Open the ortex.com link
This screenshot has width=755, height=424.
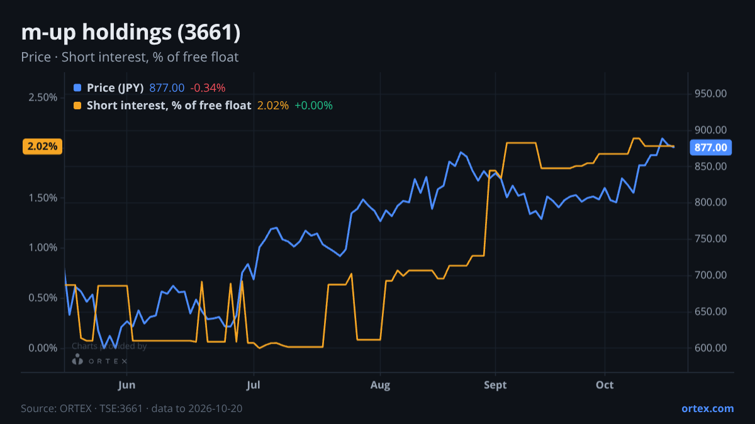tap(708, 408)
